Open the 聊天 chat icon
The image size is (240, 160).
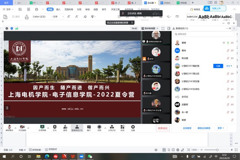click(x=89, y=127)
